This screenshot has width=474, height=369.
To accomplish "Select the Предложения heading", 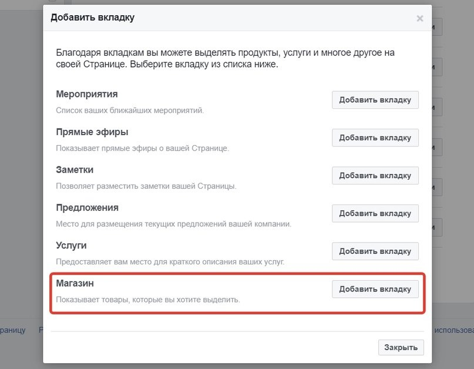I will point(87,207).
